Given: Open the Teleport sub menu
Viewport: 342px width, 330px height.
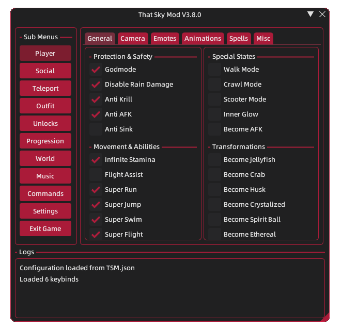Looking at the screenshot, I should click(x=45, y=88).
